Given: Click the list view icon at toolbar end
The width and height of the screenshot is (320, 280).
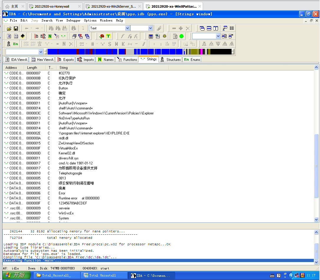Looking at the screenshot, I should [232, 28].
